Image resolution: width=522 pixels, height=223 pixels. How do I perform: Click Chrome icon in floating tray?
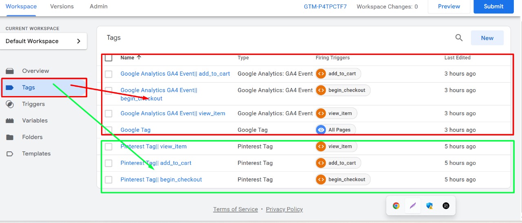click(x=396, y=206)
